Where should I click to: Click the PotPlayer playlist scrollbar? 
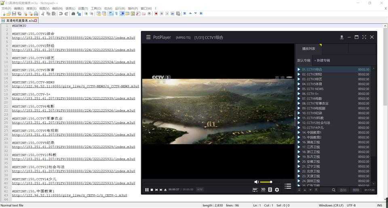[x=373, y=126]
